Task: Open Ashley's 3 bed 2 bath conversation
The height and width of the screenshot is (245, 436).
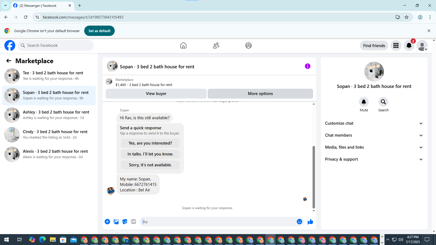Action: pyautogui.click(x=49, y=115)
